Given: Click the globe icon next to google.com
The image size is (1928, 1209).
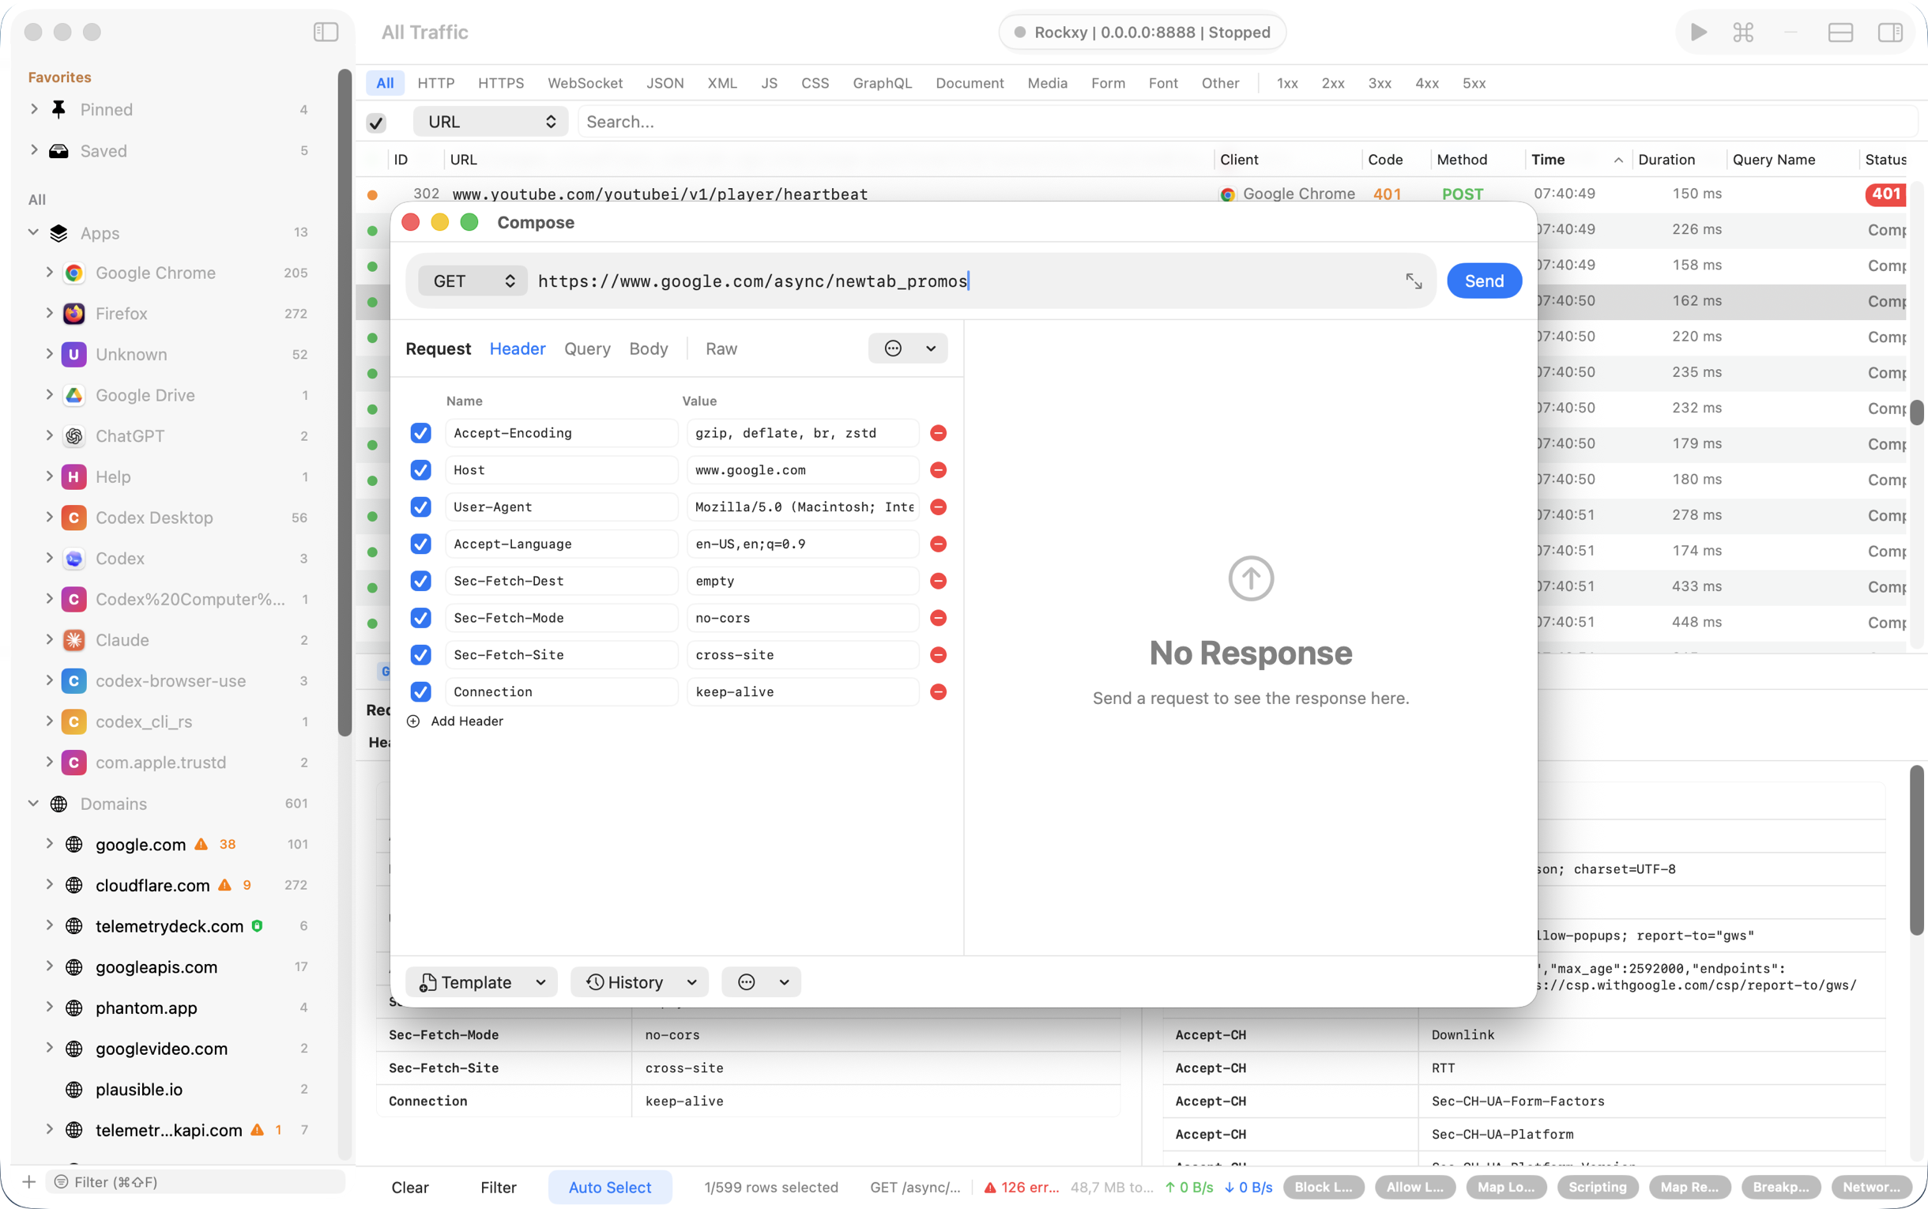Looking at the screenshot, I should [73, 845].
